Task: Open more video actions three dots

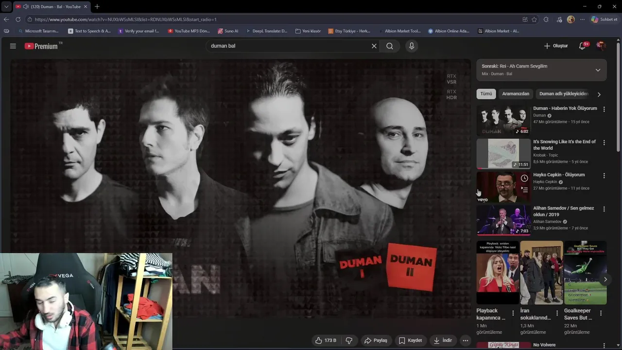Action: (x=466, y=340)
